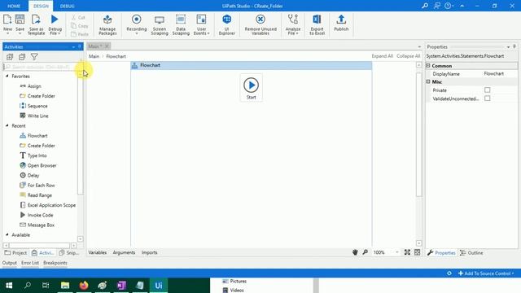
Task: Click the Main breadcrumb link
Action: point(94,56)
